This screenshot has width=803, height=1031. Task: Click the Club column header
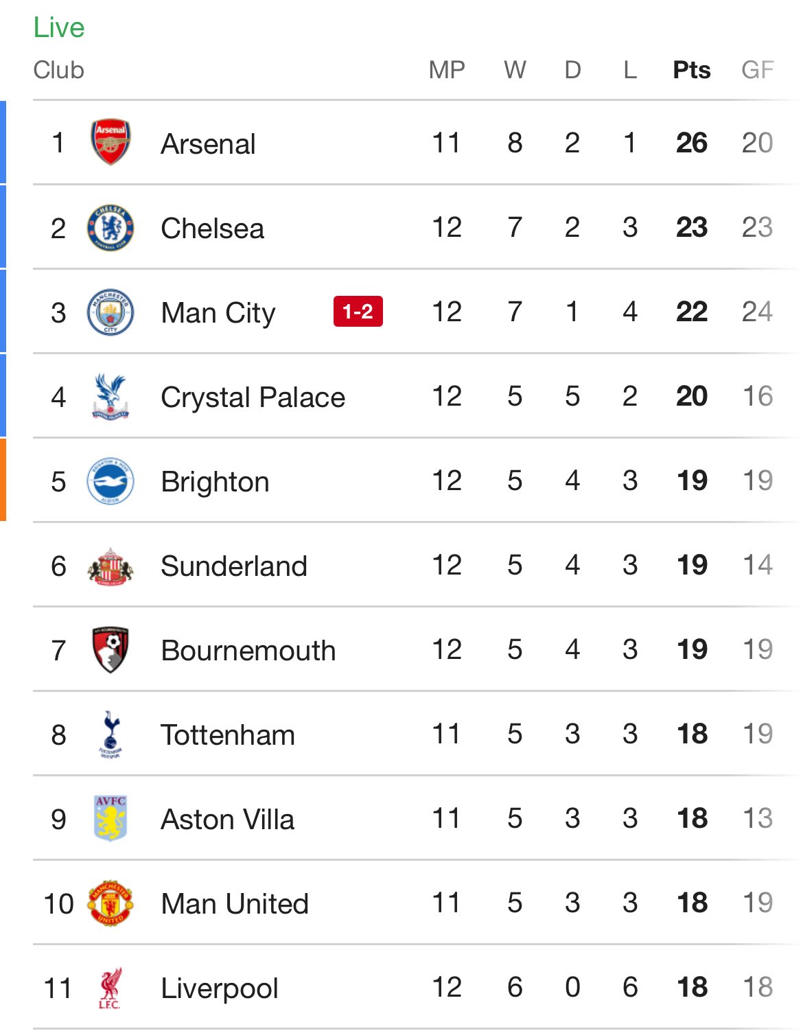click(x=59, y=70)
